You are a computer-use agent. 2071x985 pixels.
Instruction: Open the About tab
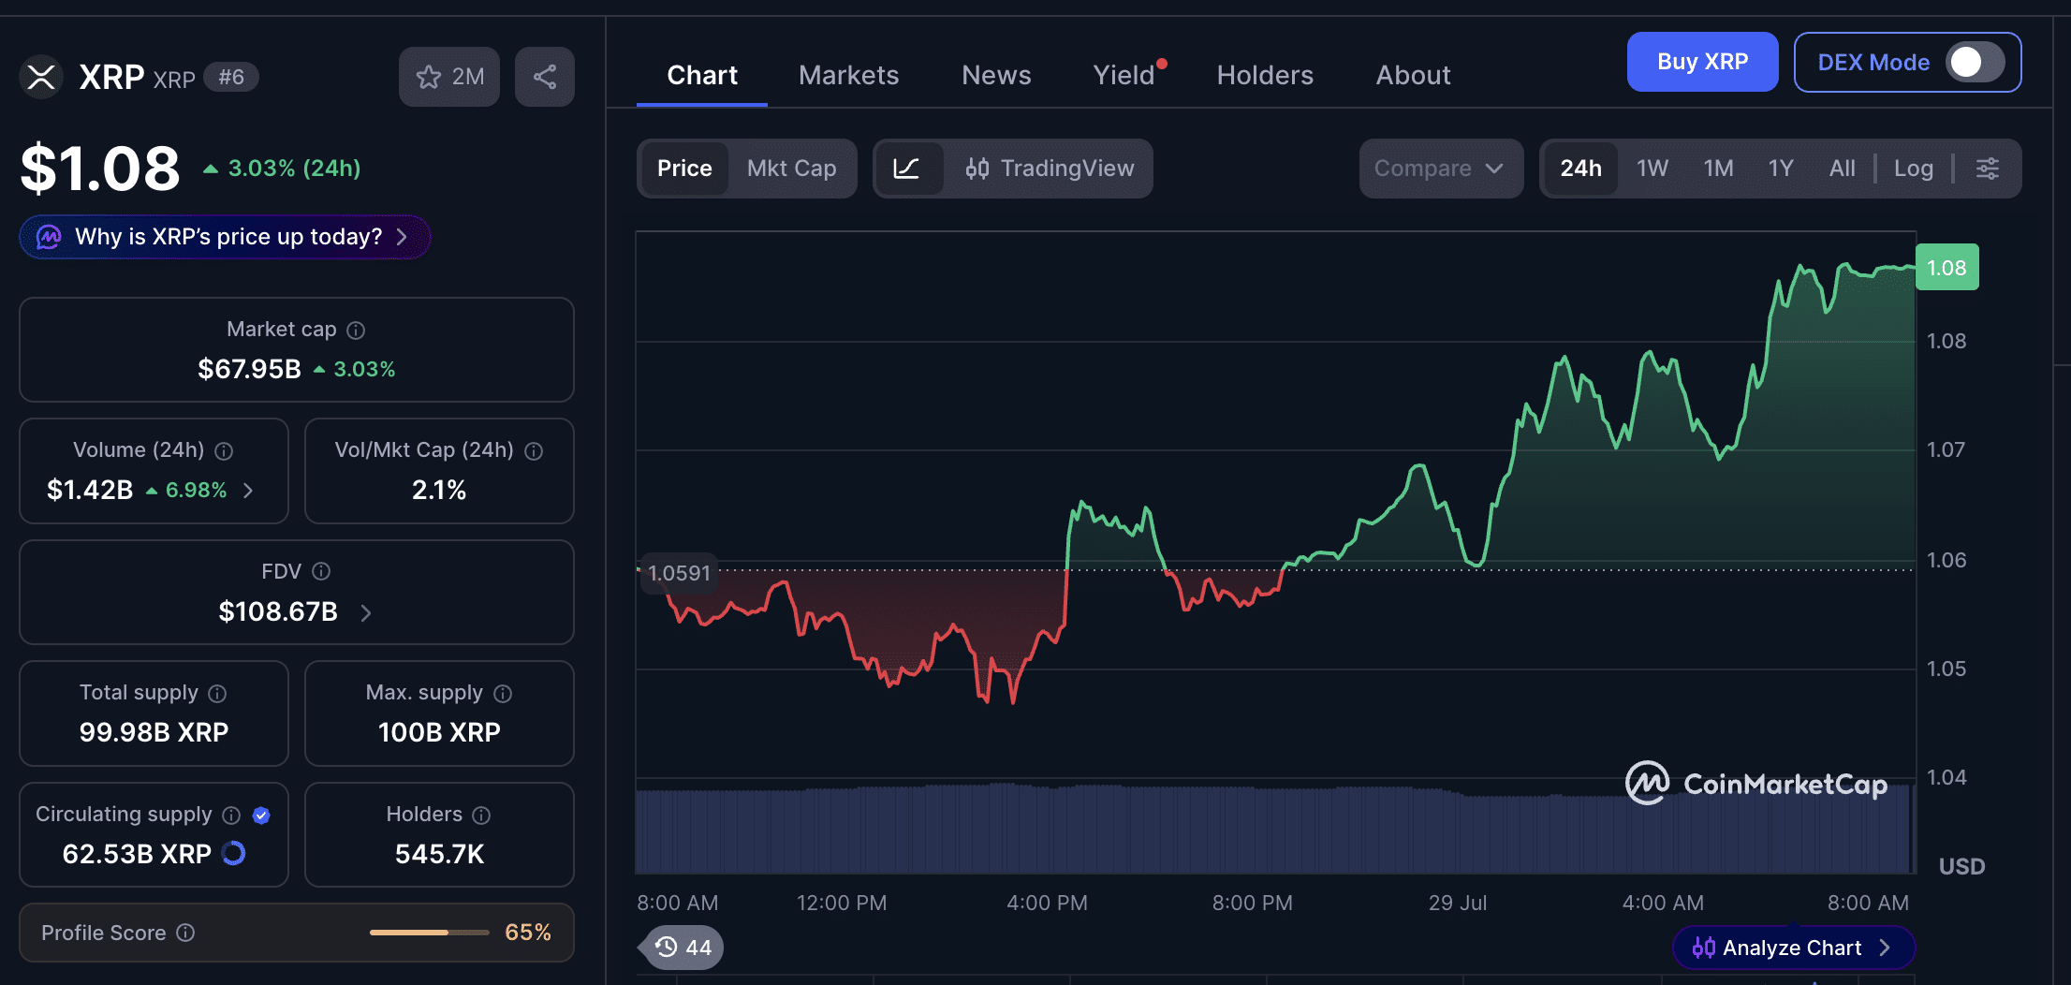(x=1413, y=75)
